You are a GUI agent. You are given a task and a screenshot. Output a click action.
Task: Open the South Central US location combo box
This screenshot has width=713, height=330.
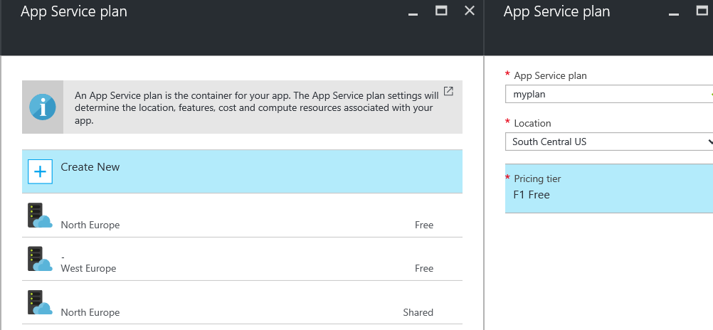[609, 142]
